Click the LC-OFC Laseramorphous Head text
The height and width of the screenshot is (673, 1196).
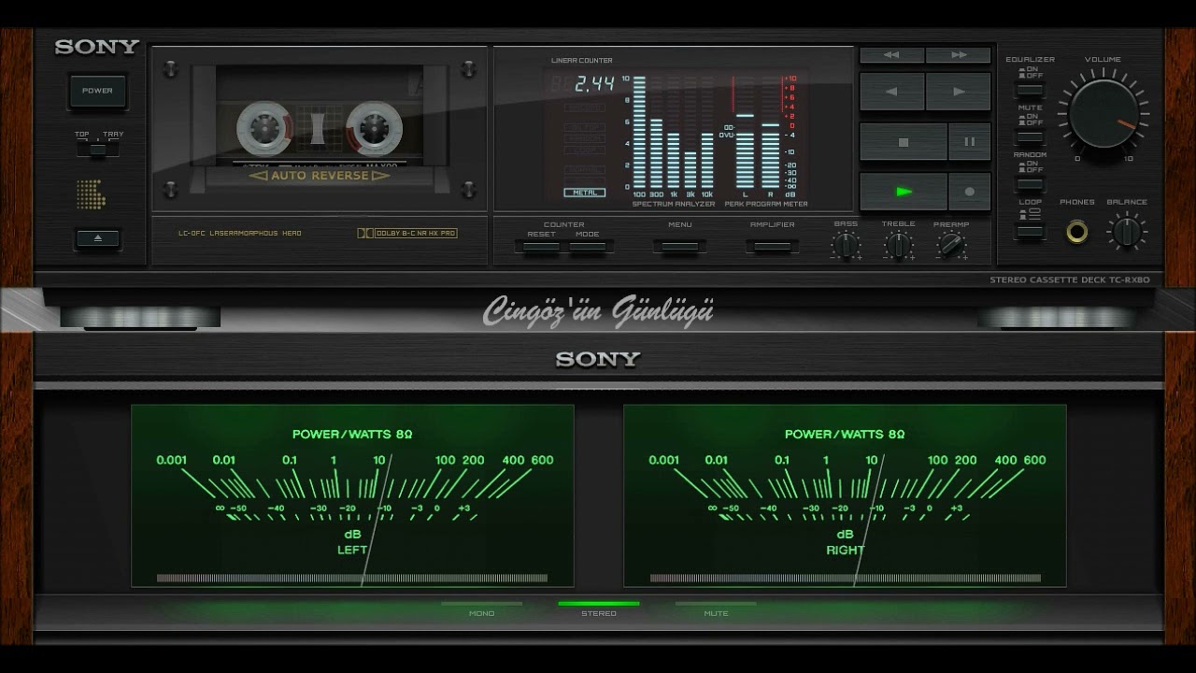click(240, 234)
